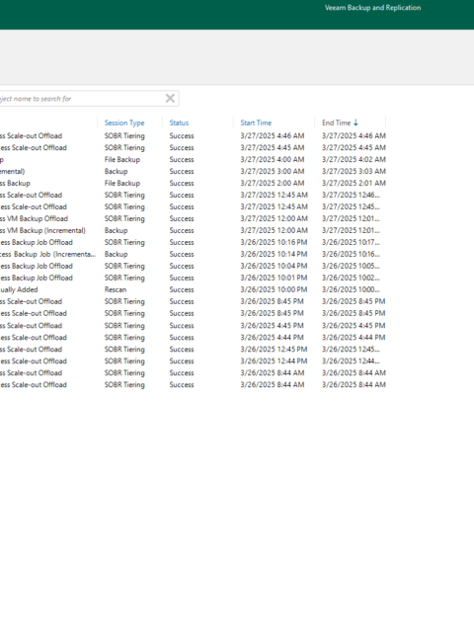Image resolution: width=474 pixels, height=642 pixels.
Task: Select Backup Job Offload started 10:04 PM
Action: pos(193,266)
